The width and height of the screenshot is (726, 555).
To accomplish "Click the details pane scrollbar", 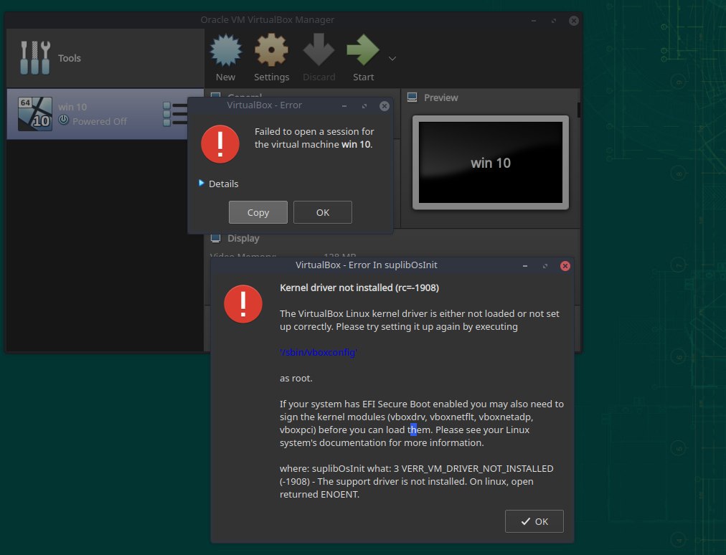I will [x=578, y=110].
